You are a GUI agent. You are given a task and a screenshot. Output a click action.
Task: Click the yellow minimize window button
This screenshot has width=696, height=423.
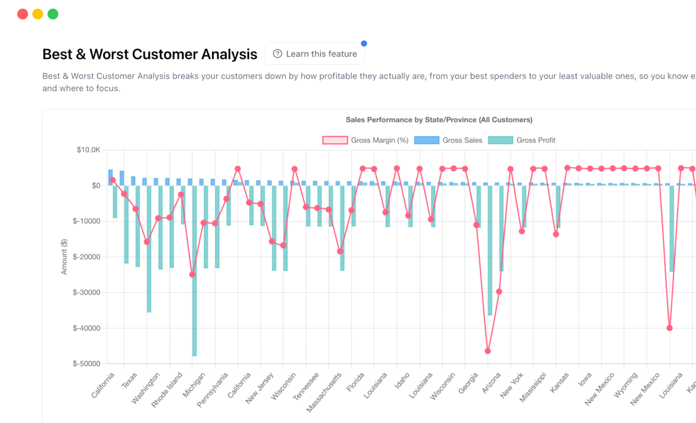(37, 13)
